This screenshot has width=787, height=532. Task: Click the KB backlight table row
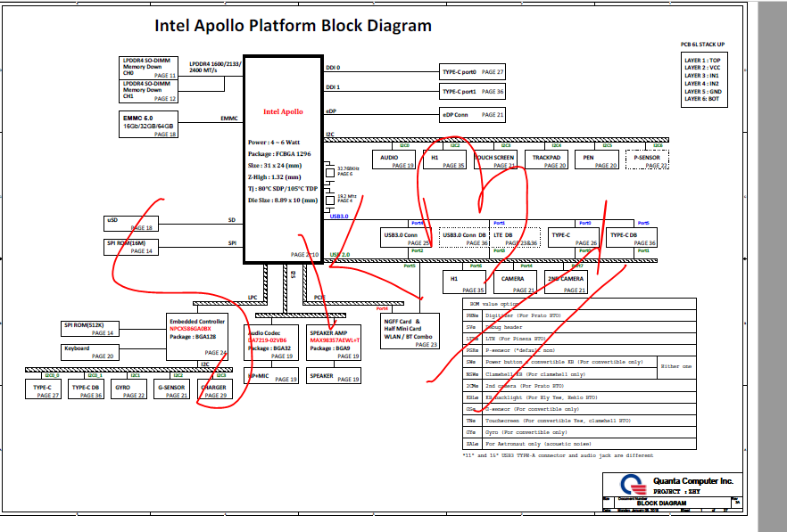click(x=579, y=397)
